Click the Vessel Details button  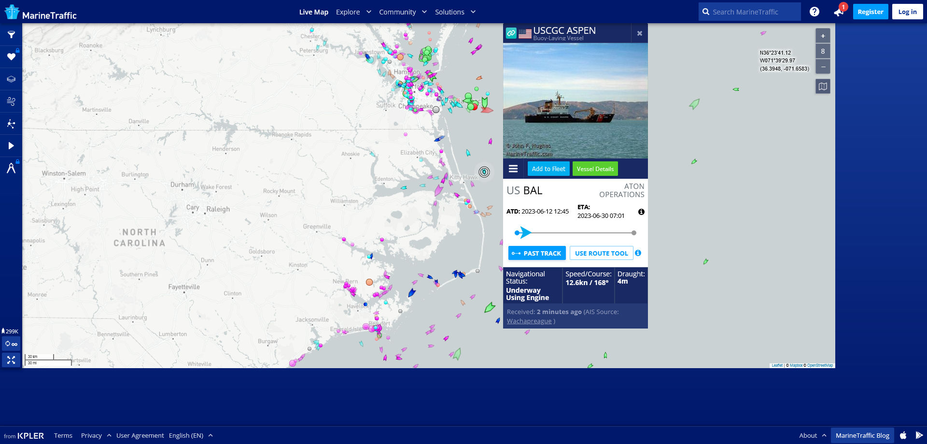595,169
